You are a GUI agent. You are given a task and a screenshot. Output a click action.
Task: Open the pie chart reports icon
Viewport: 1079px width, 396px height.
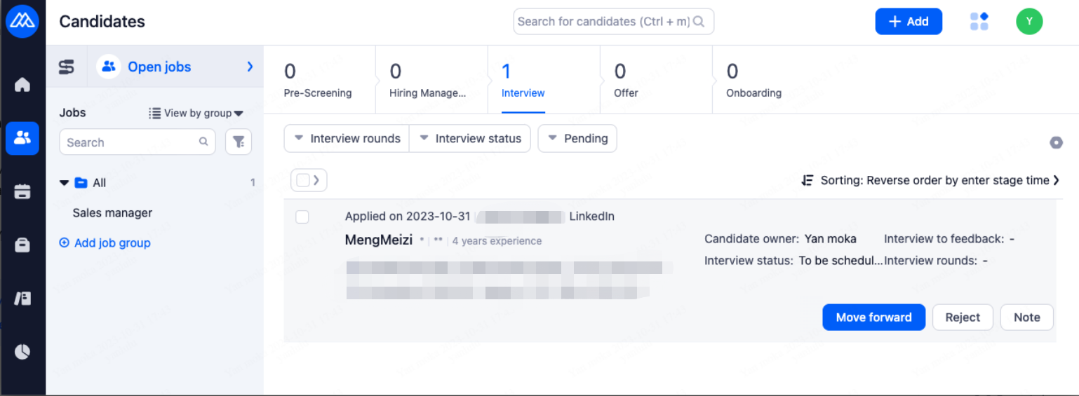point(22,351)
